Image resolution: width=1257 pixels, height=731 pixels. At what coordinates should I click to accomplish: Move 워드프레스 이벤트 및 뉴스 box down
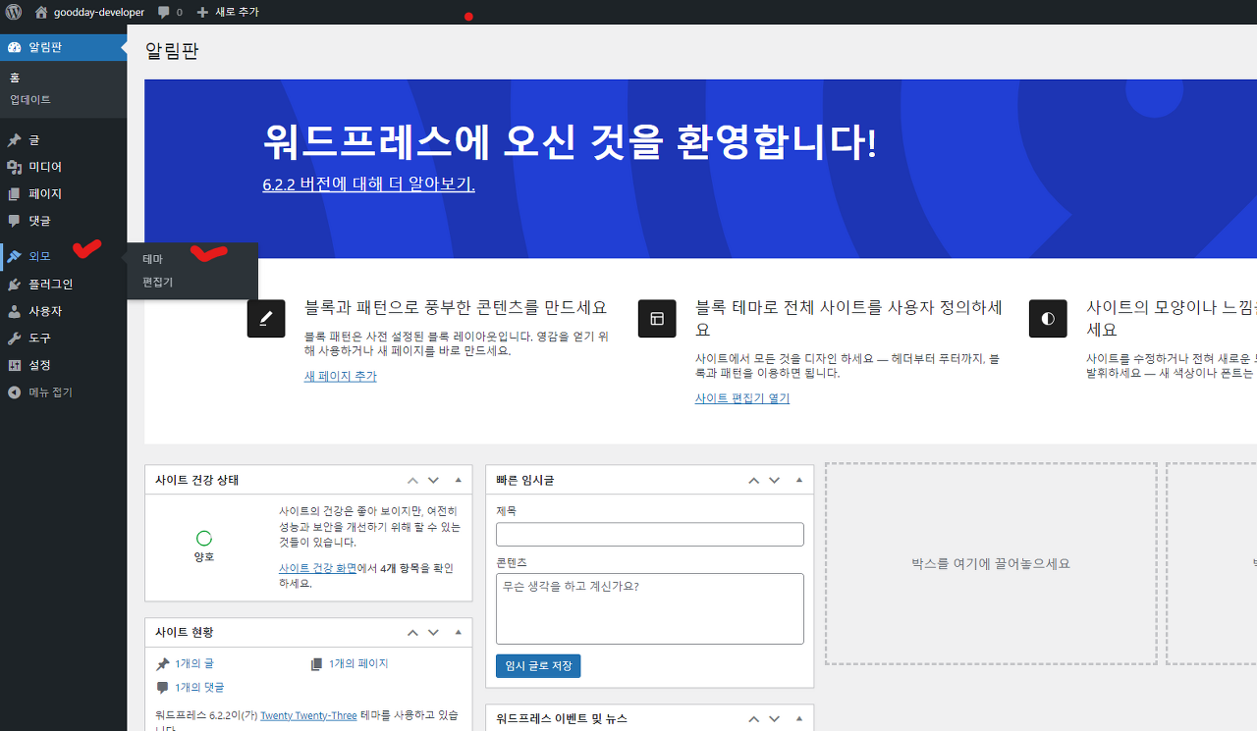click(x=774, y=719)
